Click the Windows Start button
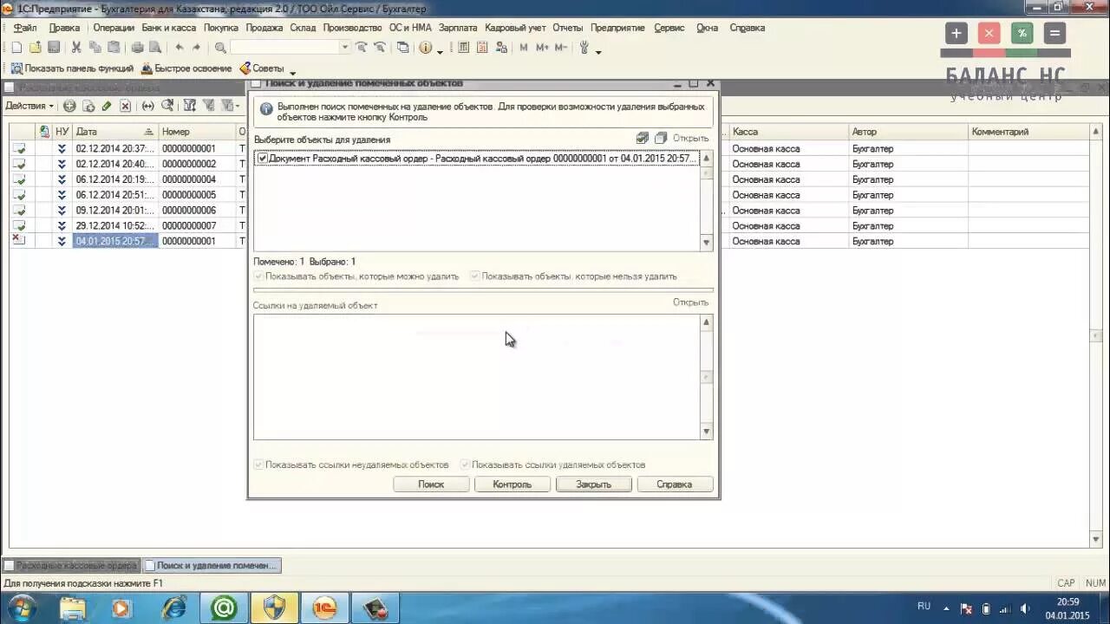Image resolution: width=1110 pixels, height=624 pixels. pyautogui.click(x=21, y=608)
